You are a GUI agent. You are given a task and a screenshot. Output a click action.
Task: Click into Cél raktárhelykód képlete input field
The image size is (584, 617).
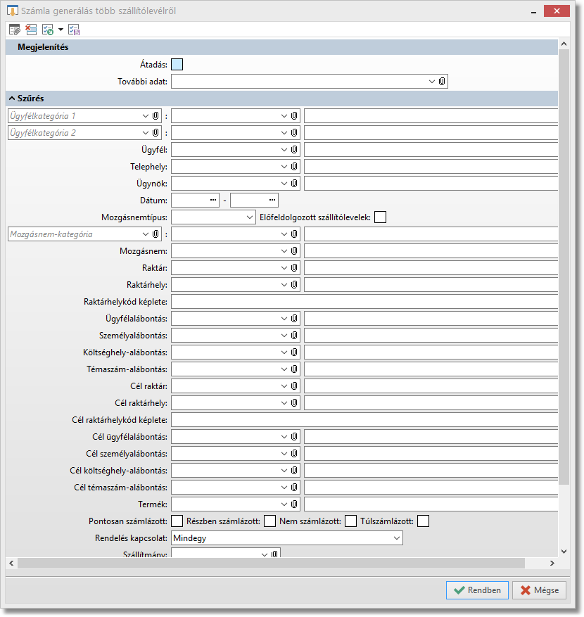(x=364, y=420)
